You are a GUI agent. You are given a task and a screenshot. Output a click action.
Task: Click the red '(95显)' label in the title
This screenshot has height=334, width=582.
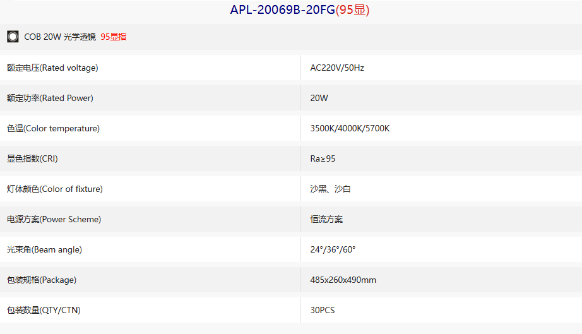point(353,9)
